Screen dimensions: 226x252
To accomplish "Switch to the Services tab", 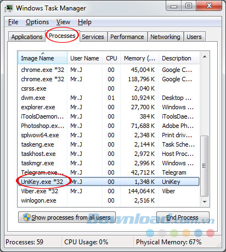I will [93, 37].
